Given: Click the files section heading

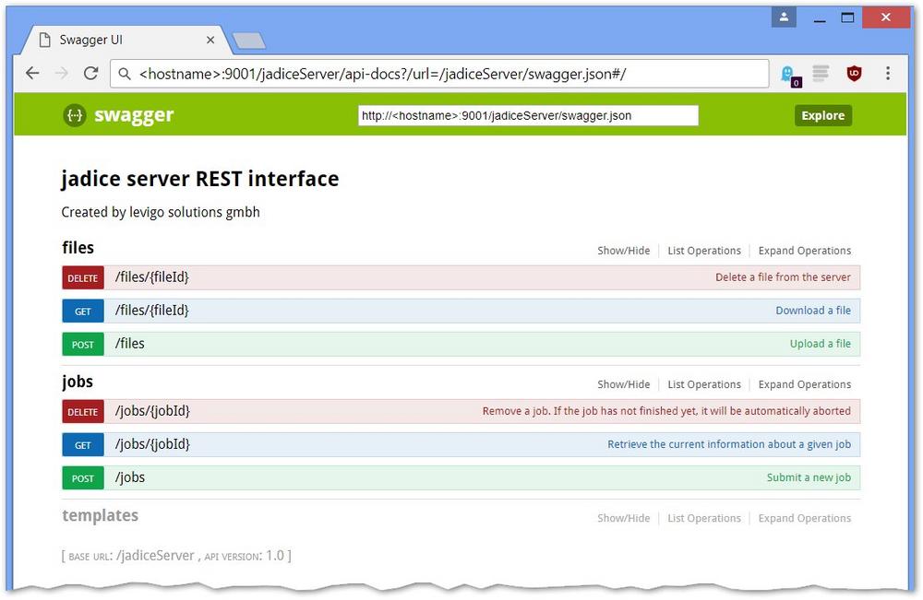Looking at the screenshot, I should point(78,248).
